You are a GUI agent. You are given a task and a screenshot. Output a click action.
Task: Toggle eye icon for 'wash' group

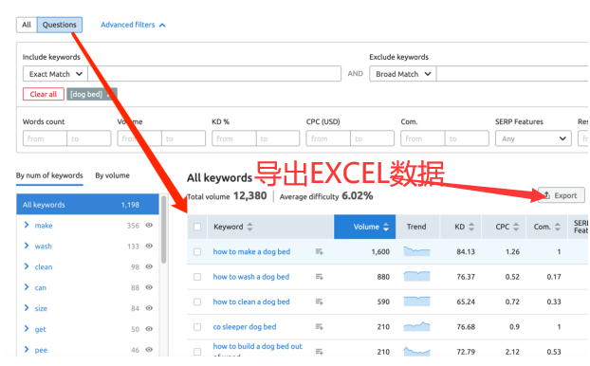click(149, 246)
